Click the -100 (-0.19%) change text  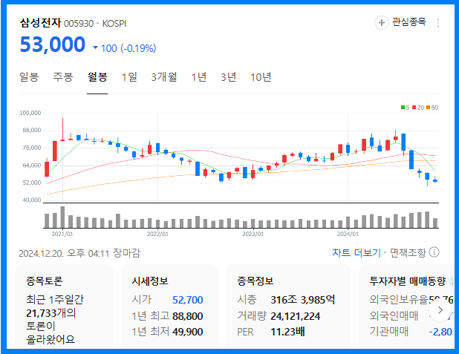128,48
